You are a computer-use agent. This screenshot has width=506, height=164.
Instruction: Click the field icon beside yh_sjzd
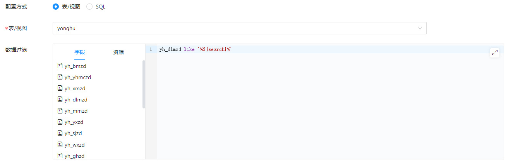tap(60, 133)
